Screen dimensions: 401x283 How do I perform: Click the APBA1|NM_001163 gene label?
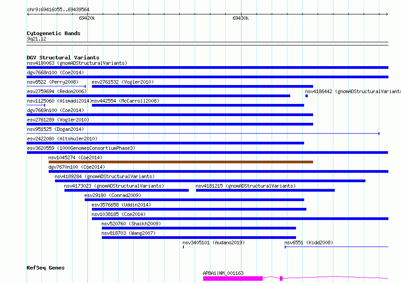pyautogui.click(x=223, y=273)
